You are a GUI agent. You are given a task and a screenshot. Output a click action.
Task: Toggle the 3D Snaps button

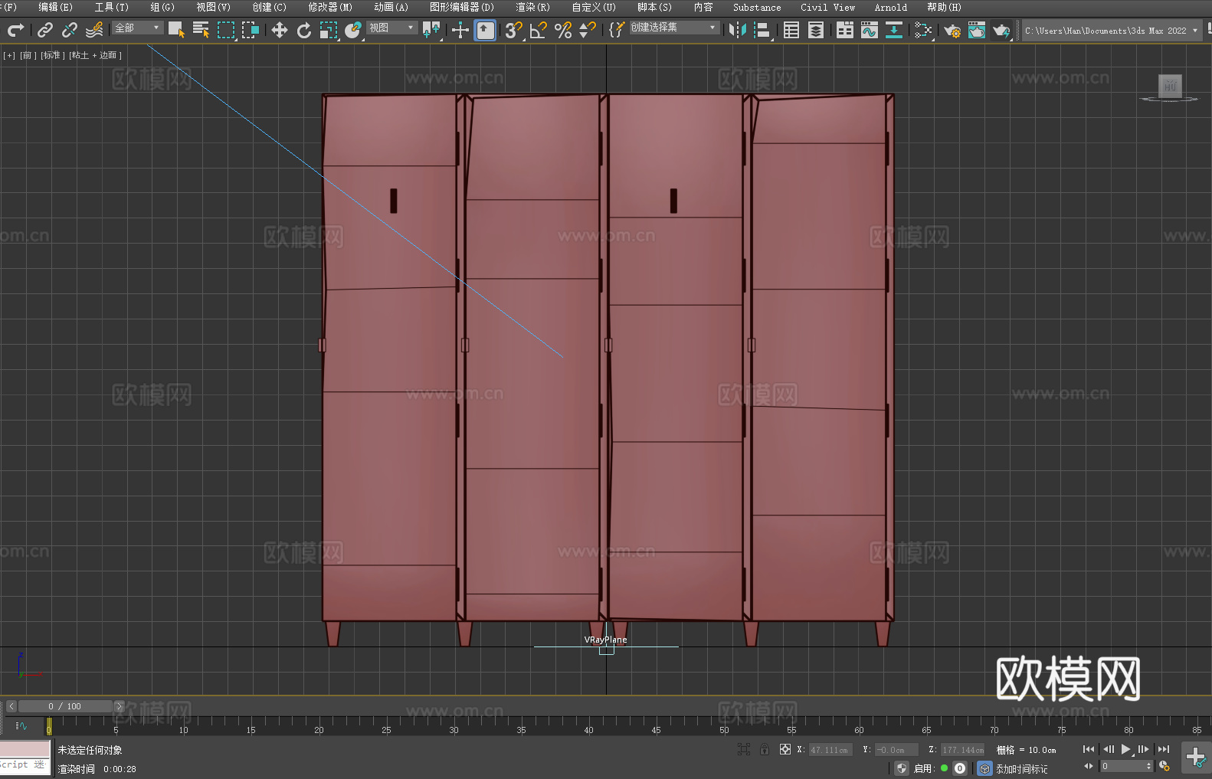(514, 30)
